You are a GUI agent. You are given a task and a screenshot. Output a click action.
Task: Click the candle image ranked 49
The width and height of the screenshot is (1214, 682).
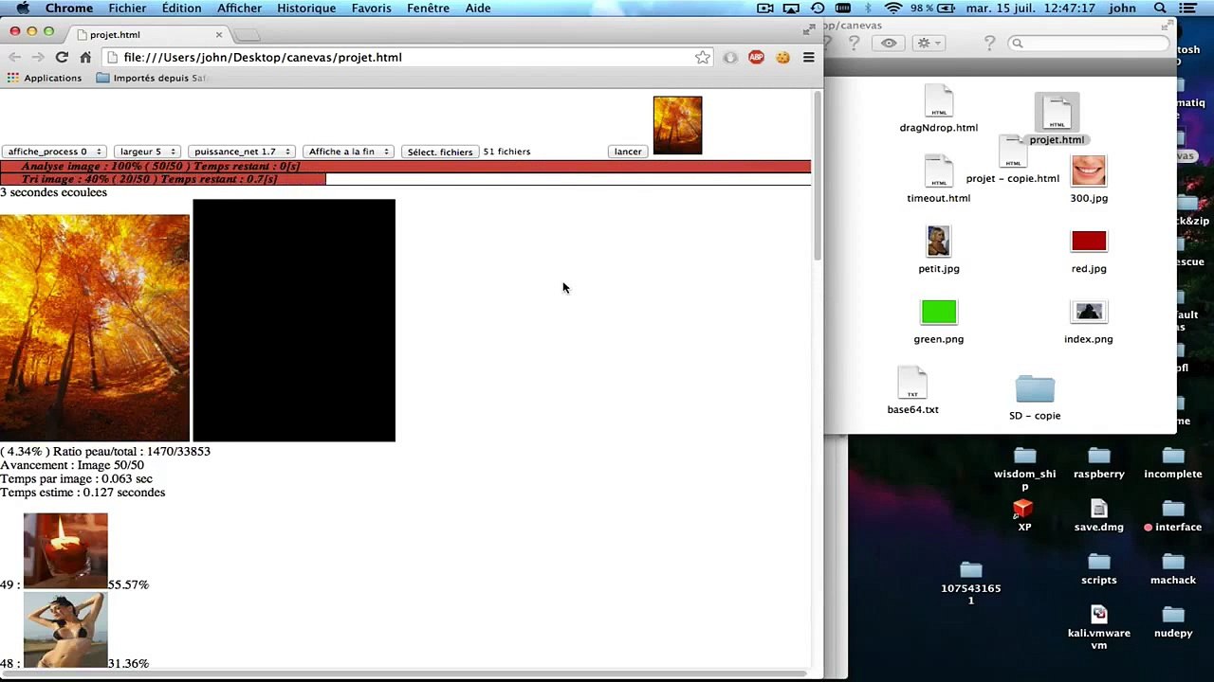pos(65,550)
